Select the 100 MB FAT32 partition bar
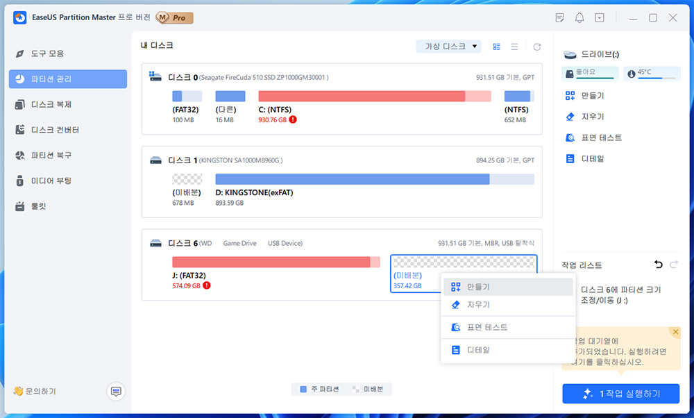Image resolution: width=694 pixels, height=418 pixels. [187, 96]
